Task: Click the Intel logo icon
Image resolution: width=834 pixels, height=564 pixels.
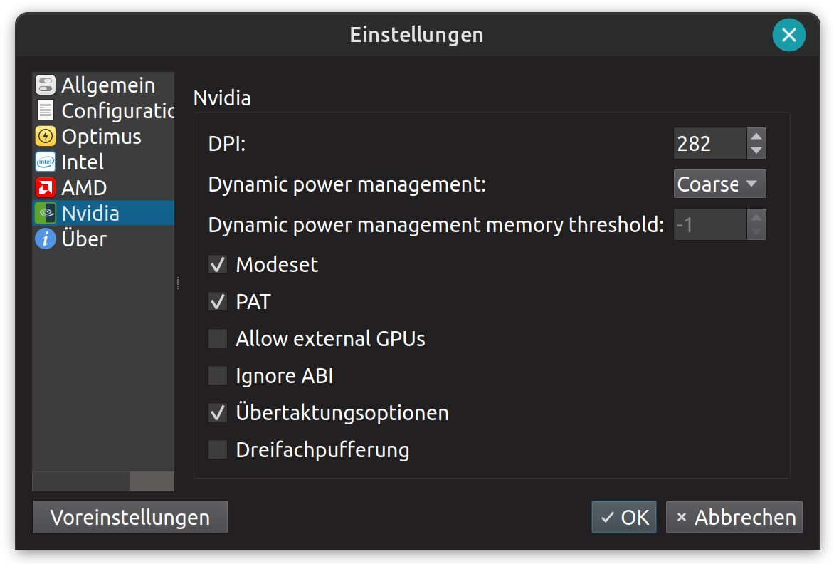Action: coord(46,162)
